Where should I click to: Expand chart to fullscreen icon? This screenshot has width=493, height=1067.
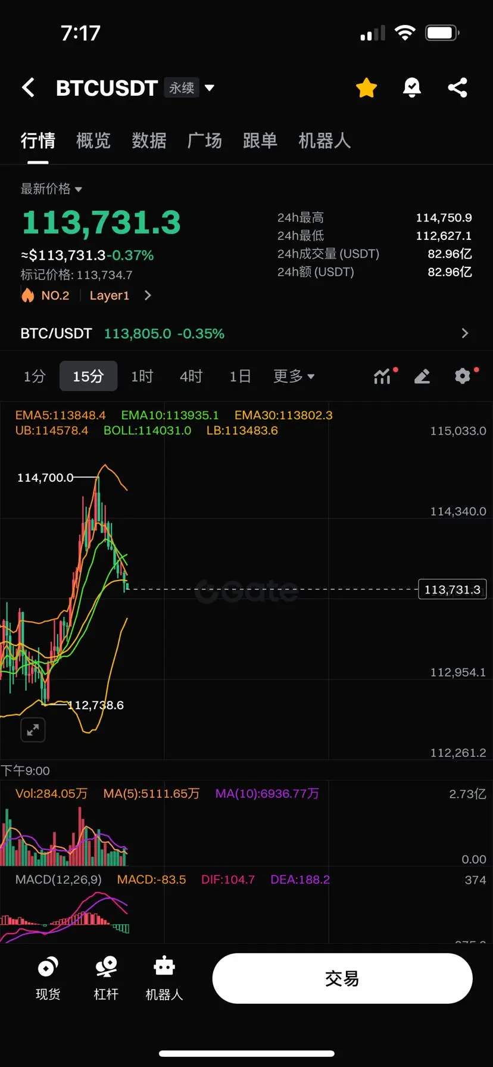(33, 729)
